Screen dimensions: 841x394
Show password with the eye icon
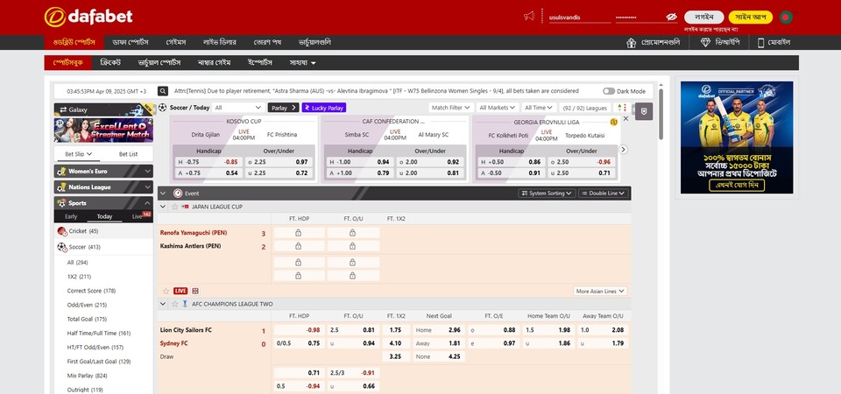671,17
